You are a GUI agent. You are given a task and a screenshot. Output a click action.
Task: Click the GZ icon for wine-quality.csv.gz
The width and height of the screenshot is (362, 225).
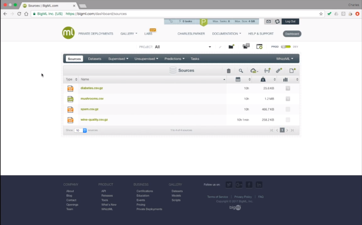pos(70,120)
